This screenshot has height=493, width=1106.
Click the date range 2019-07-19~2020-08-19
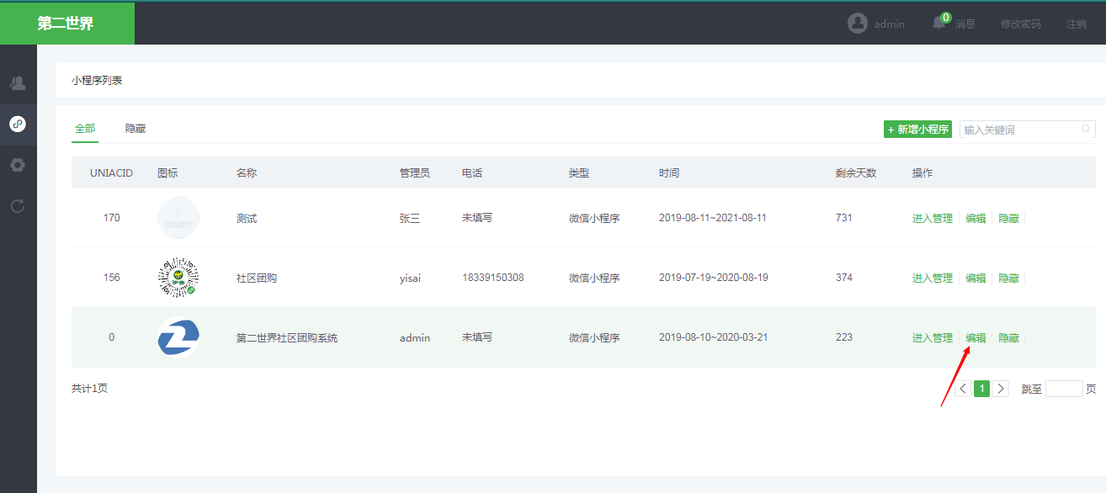pyautogui.click(x=713, y=278)
